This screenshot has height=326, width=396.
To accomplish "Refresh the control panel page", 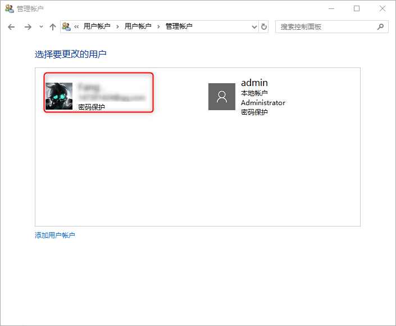I will pos(263,27).
